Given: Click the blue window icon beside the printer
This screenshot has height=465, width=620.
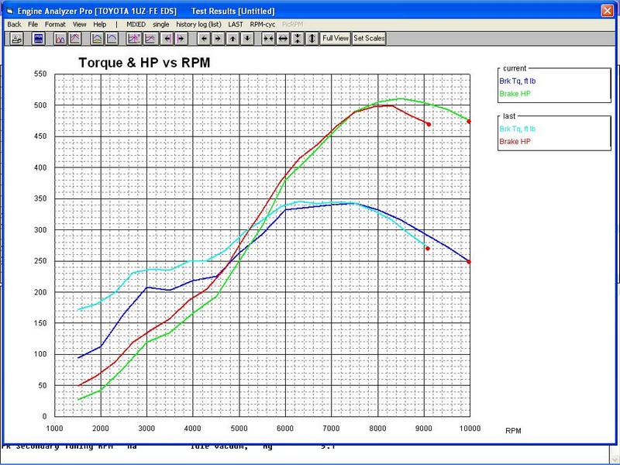Looking at the screenshot, I should (x=38, y=38).
